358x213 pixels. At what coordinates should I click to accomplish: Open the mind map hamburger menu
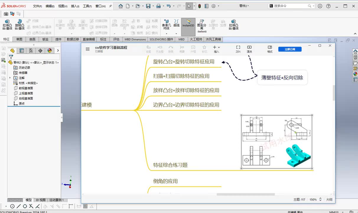coord(88,49)
